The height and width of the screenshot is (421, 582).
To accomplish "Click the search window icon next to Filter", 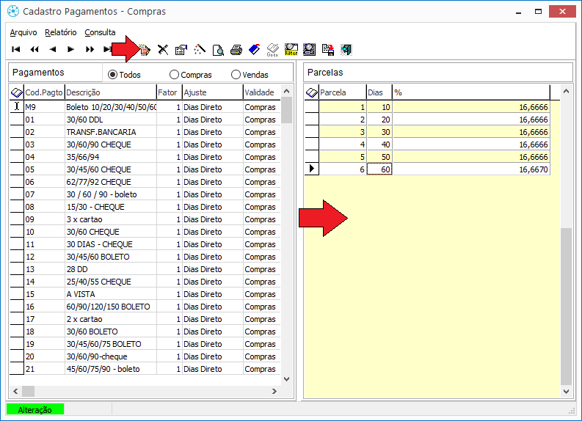I will [309, 49].
